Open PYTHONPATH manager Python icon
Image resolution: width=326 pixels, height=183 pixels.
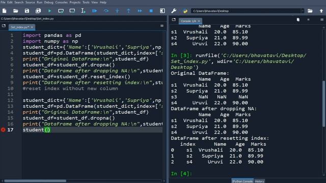point(185,11)
